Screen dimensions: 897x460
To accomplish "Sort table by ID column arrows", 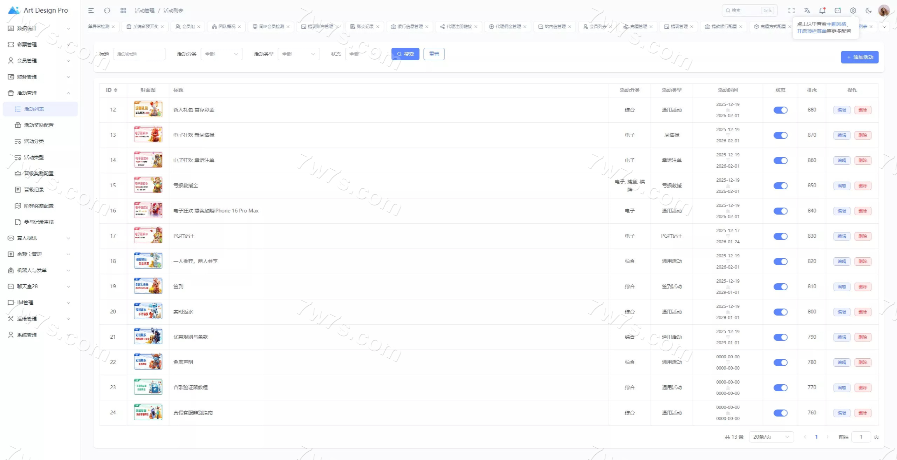I will (116, 90).
